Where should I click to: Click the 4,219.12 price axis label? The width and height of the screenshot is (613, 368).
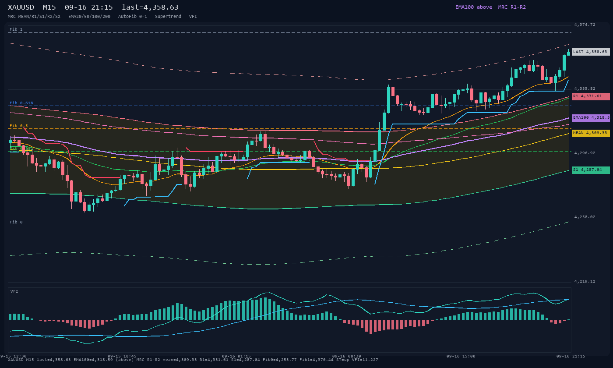pyautogui.click(x=585, y=281)
